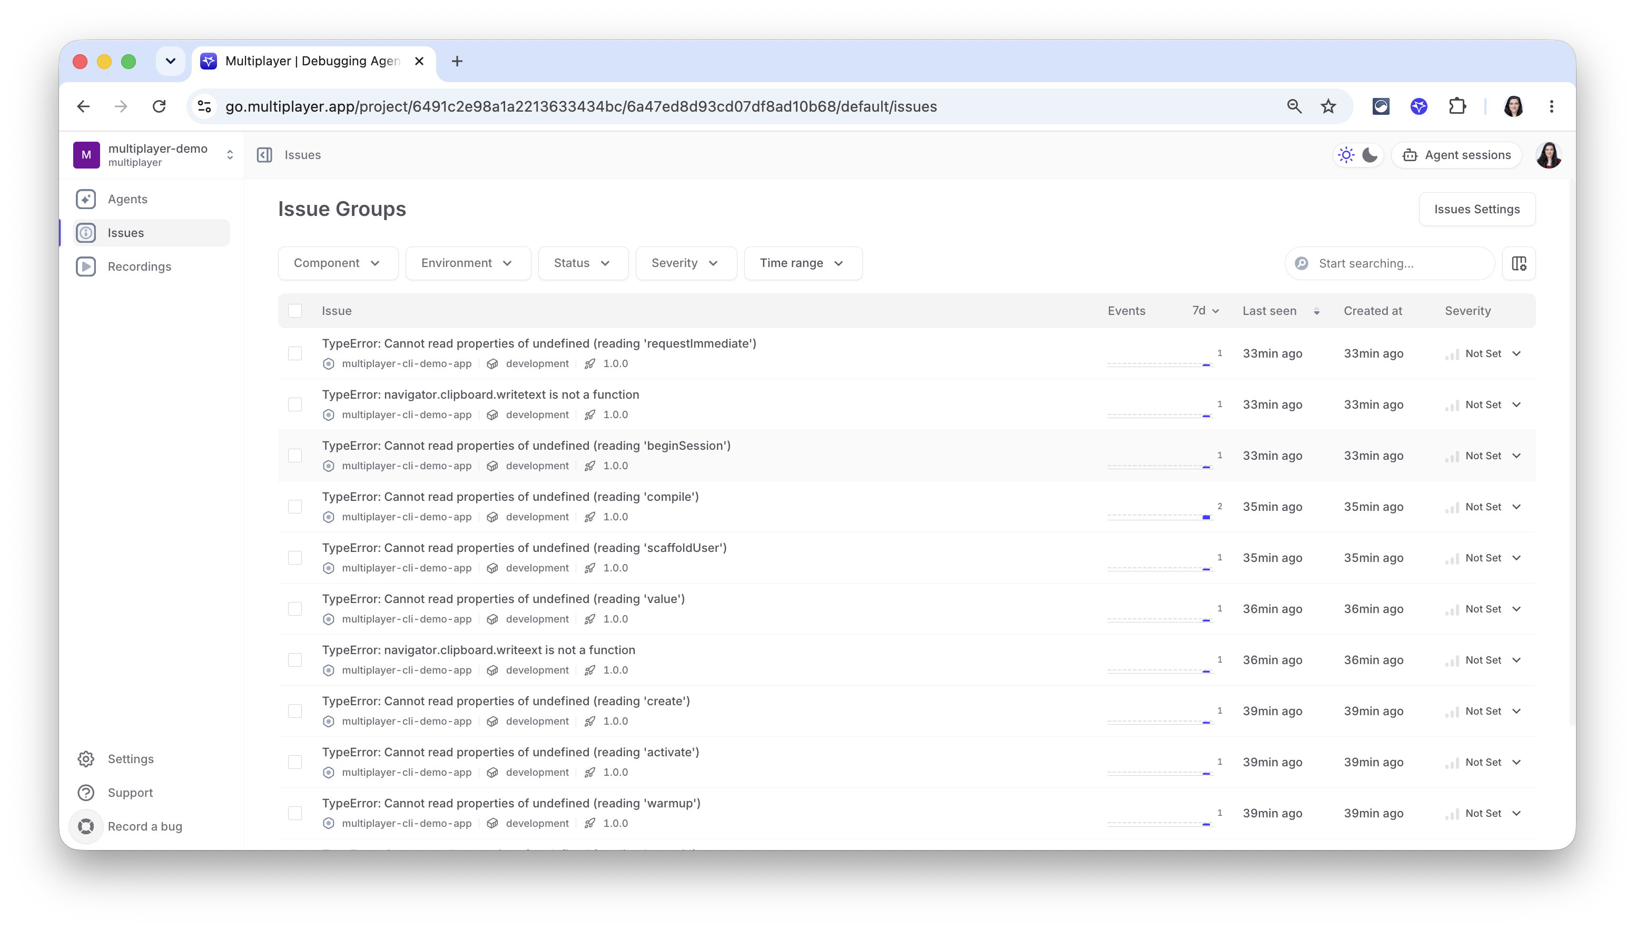Expand the Status filter dropdown
The height and width of the screenshot is (928, 1635).
pos(583,263)
